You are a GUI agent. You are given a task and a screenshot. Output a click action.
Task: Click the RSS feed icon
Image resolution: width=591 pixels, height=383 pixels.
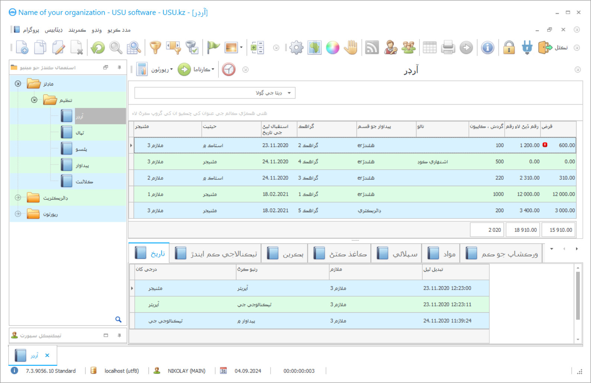[x=372, y=48]
